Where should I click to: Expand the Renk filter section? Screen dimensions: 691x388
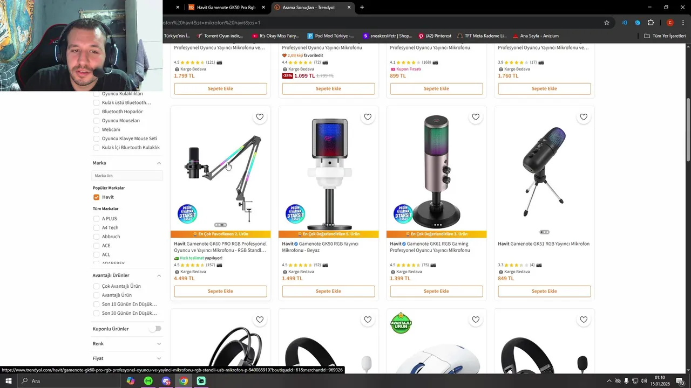coord(159,344)
